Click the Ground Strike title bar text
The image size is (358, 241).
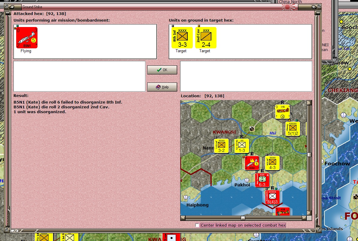click(32, 7)
